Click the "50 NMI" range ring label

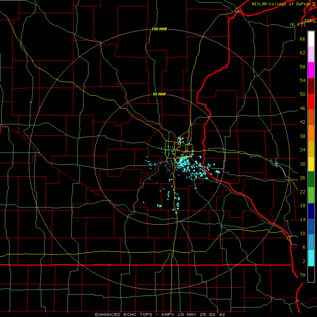159,94
